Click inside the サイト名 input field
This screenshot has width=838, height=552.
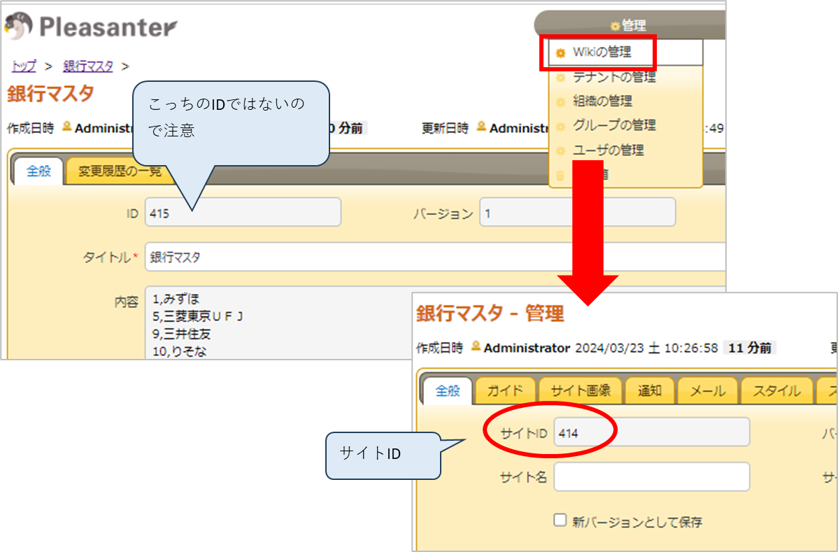tap(651, 476)
